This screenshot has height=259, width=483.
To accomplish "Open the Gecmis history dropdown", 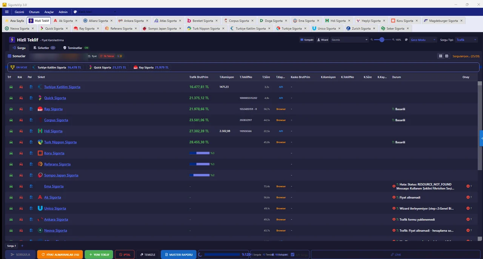I will point(349,40).
